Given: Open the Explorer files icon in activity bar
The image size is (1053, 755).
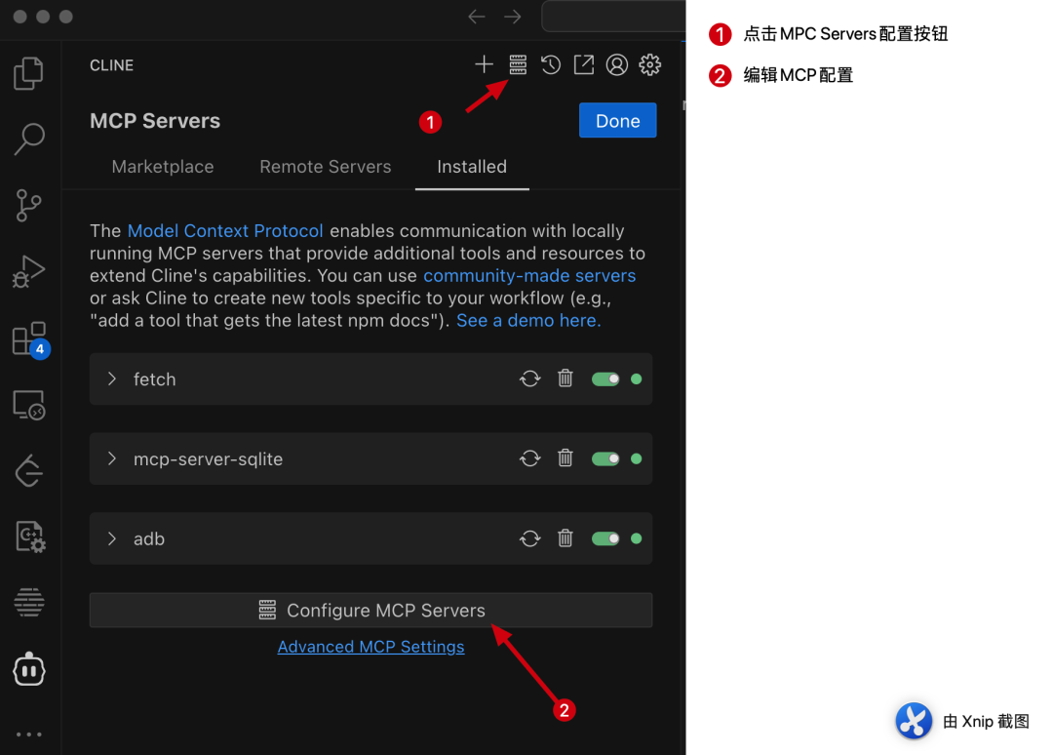Looking at the screenshot, I should 28,72.
